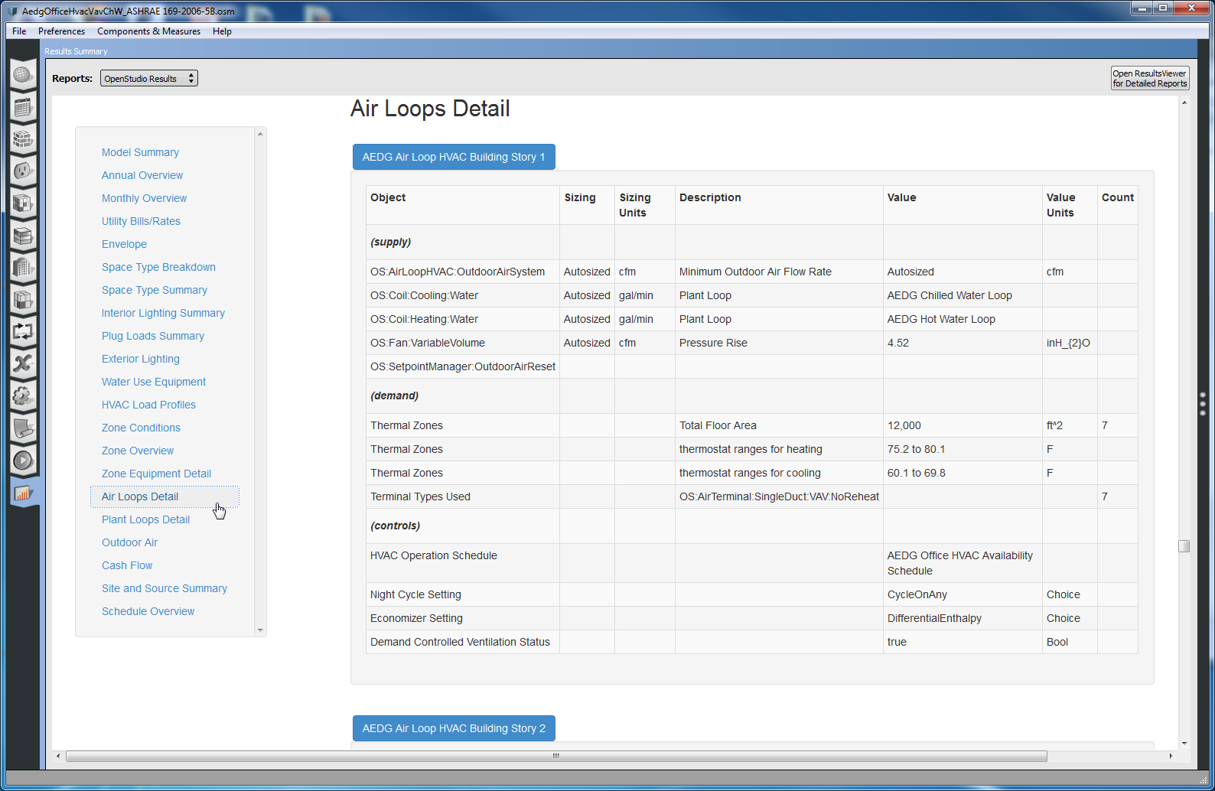The height and width of the screenshot is (791, 1215).
Task: Click Open ResultsViewer for Detailed Reports button
Action: pyautogui.click(x=1149, y=78)
